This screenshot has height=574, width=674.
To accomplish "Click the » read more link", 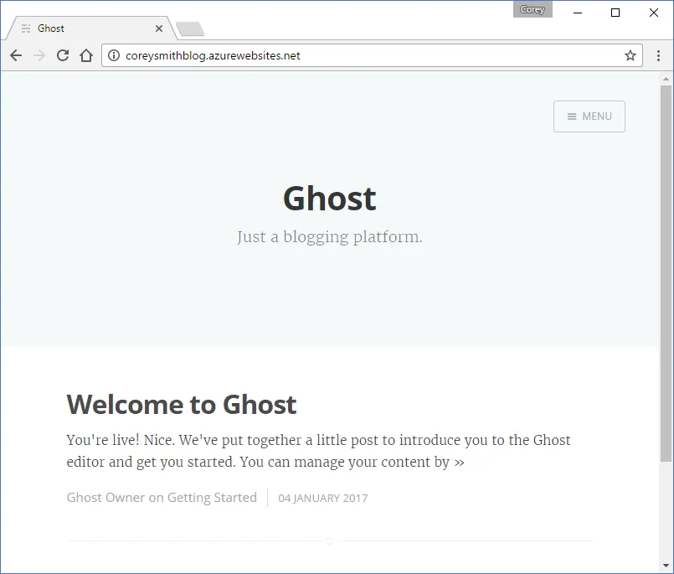I will tap(460, 463).
